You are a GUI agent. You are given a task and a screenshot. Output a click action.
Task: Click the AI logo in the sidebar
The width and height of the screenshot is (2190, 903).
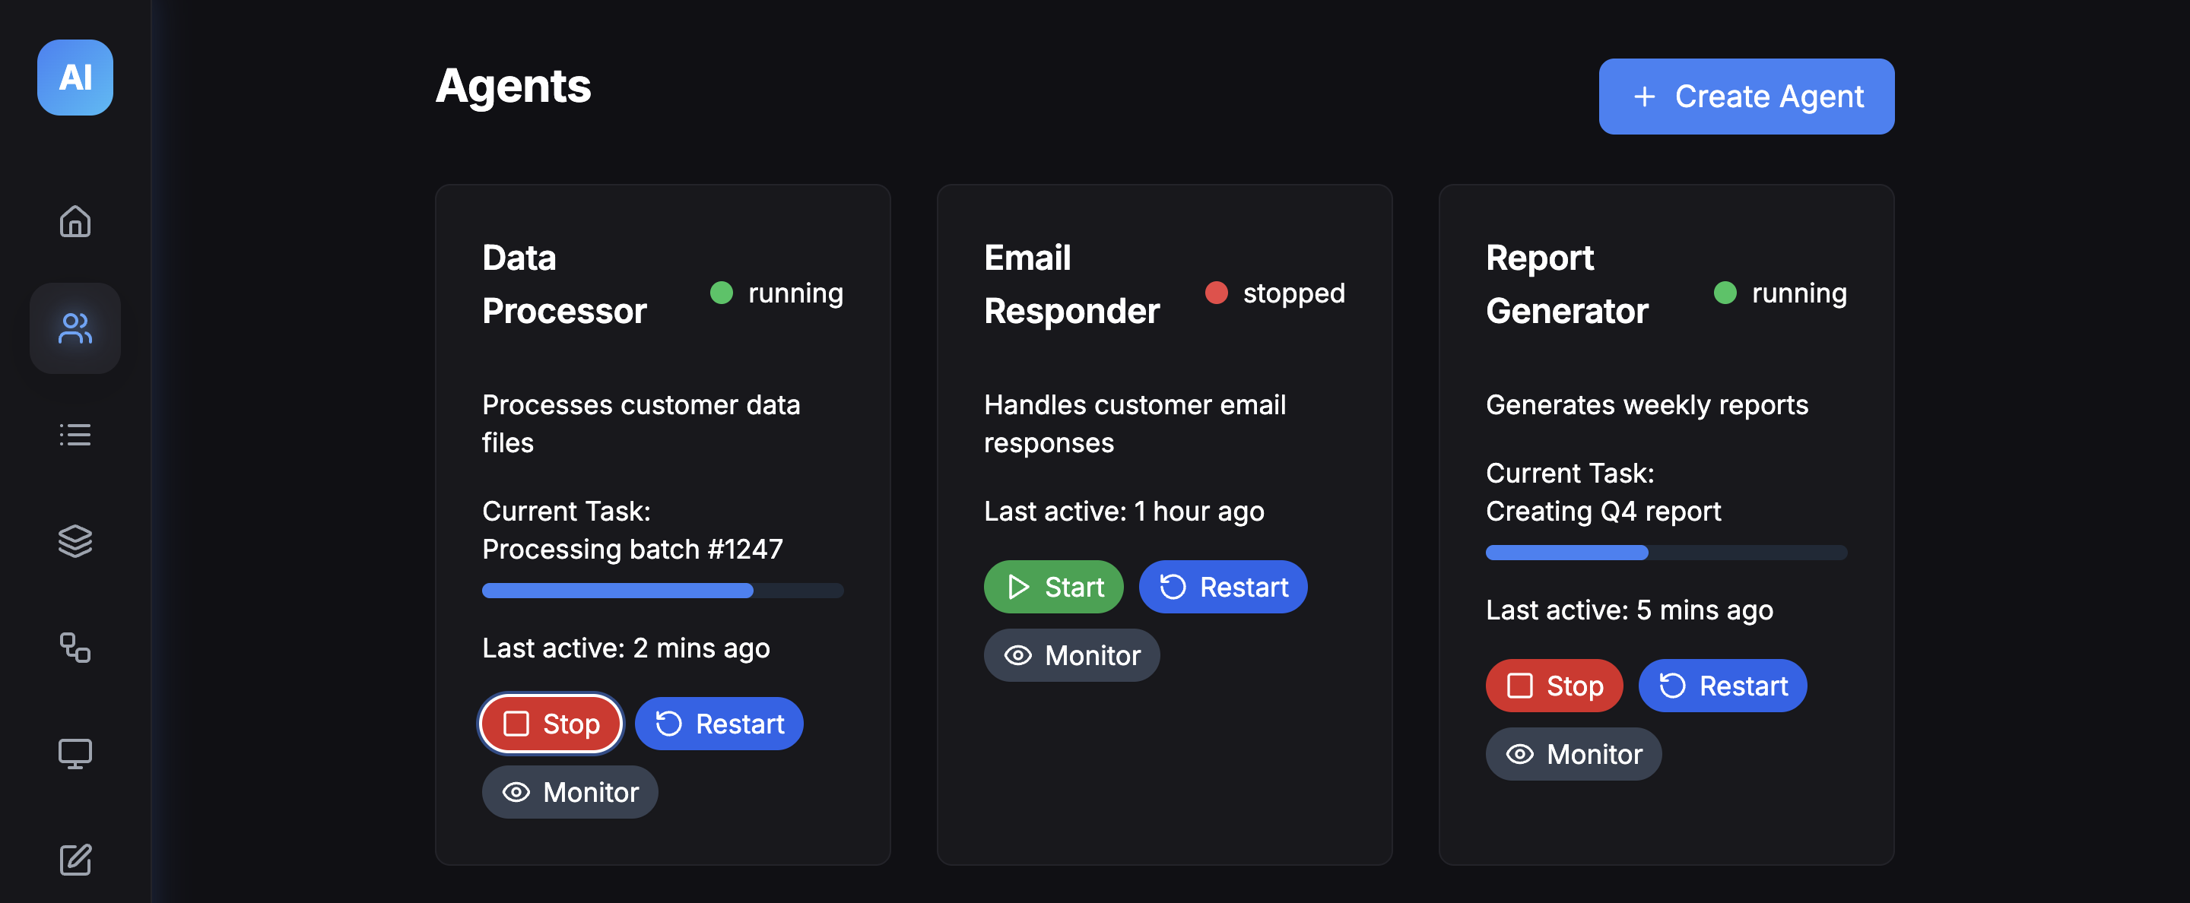(x=75, y=78)
